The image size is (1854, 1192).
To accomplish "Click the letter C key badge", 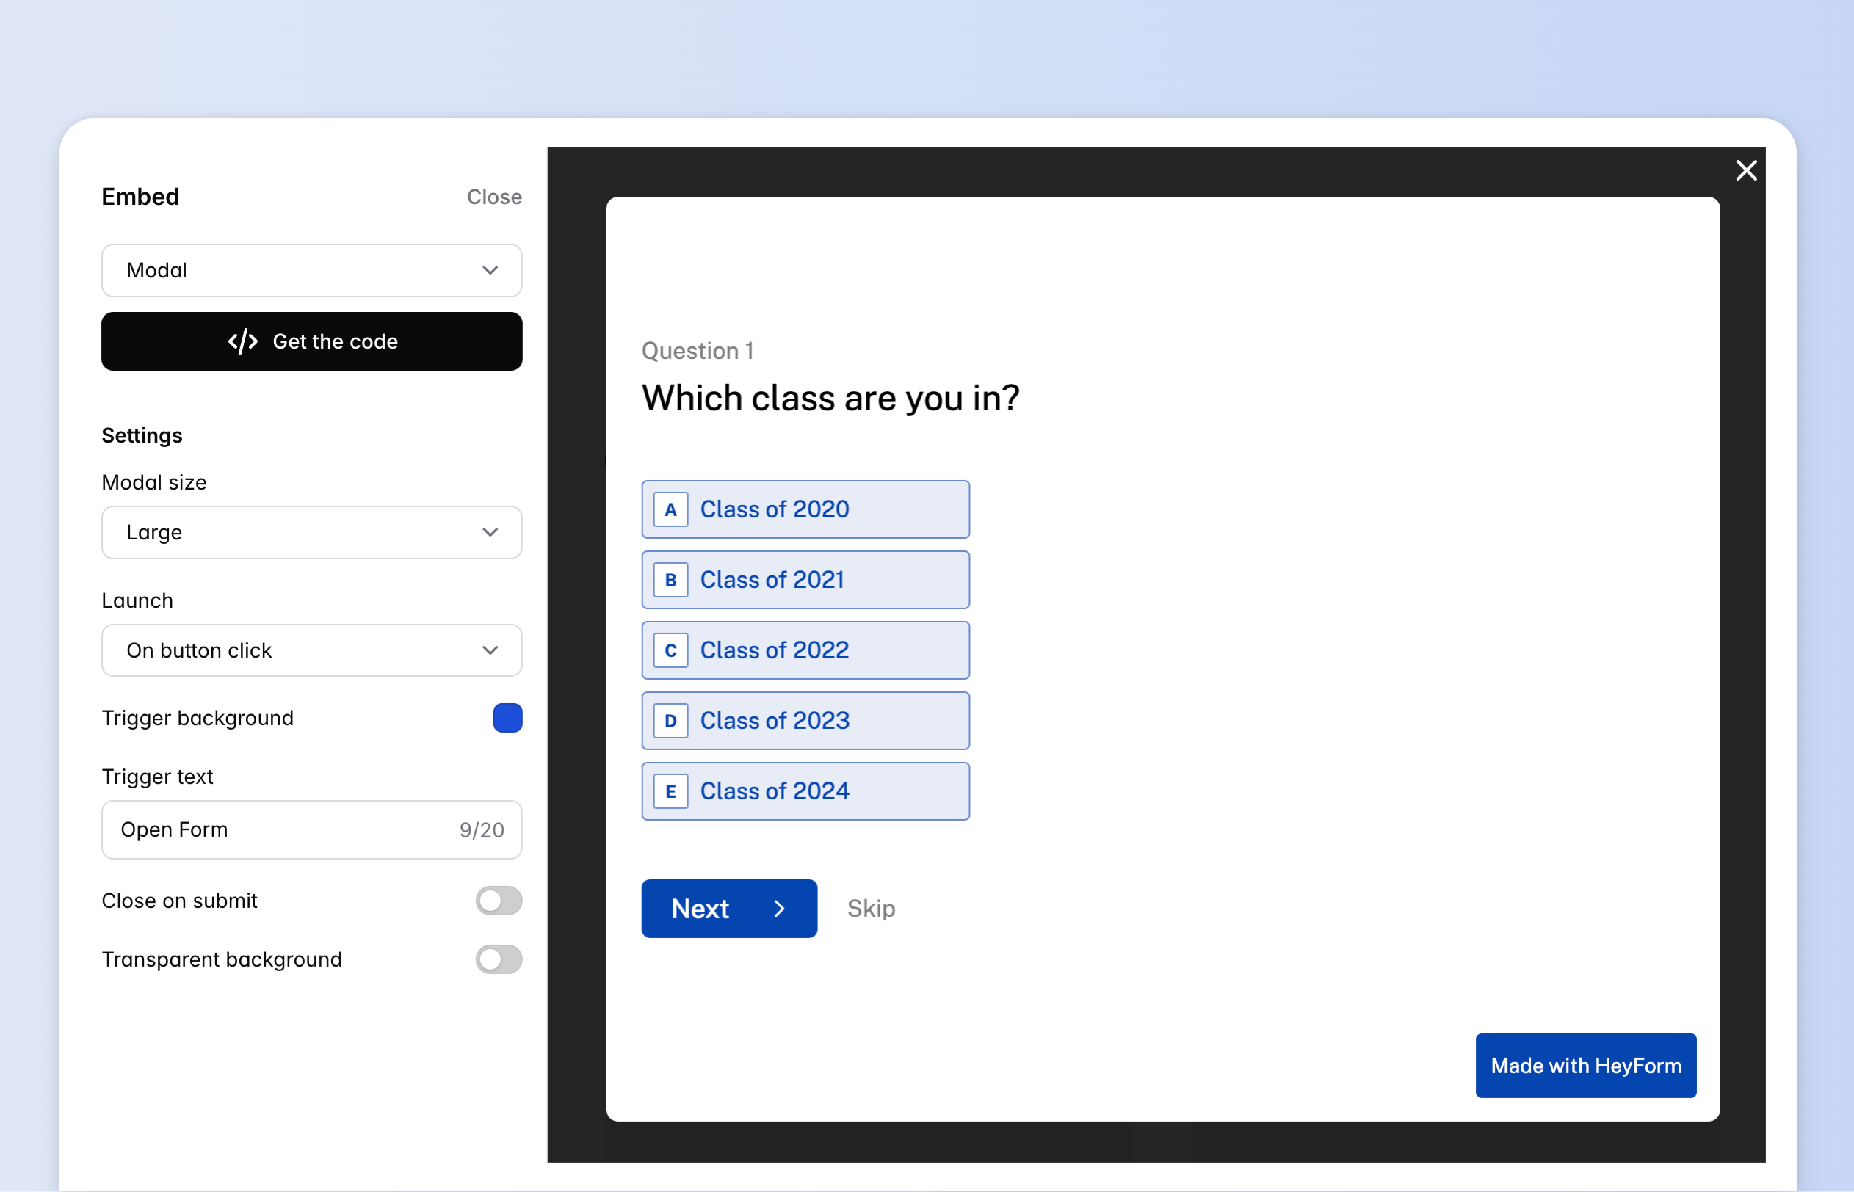I will tap(670, 650).
